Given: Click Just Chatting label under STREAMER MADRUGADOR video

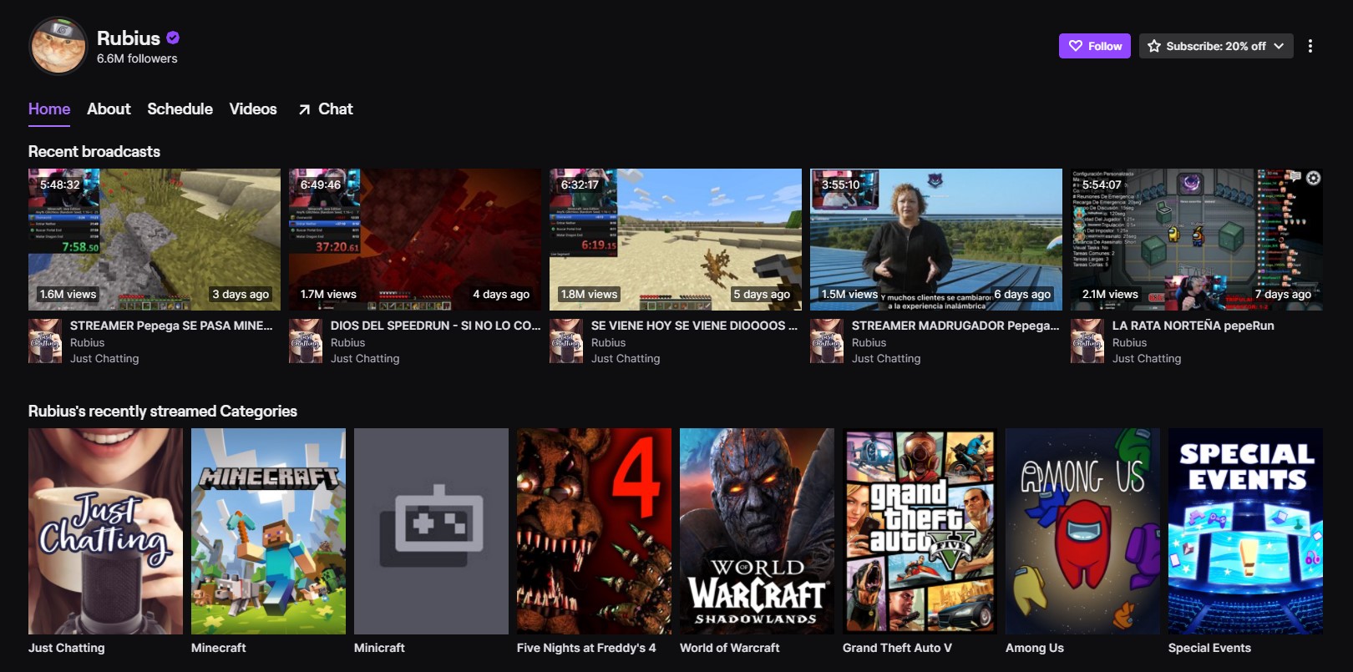Looking at the screenshot, I should coord(886,358).
